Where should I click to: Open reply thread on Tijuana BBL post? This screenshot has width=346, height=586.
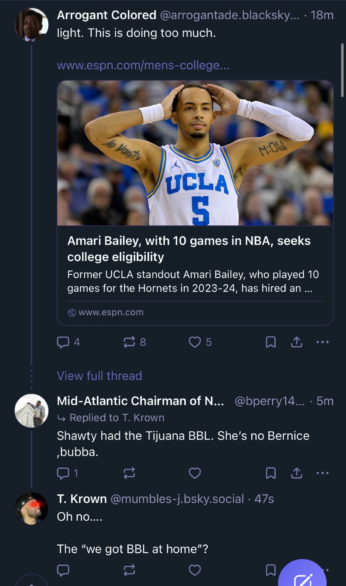[63, 473]
